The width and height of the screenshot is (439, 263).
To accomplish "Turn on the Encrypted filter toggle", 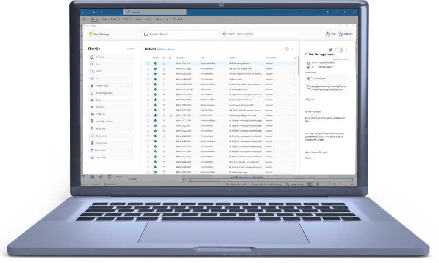I will [130, 150].
